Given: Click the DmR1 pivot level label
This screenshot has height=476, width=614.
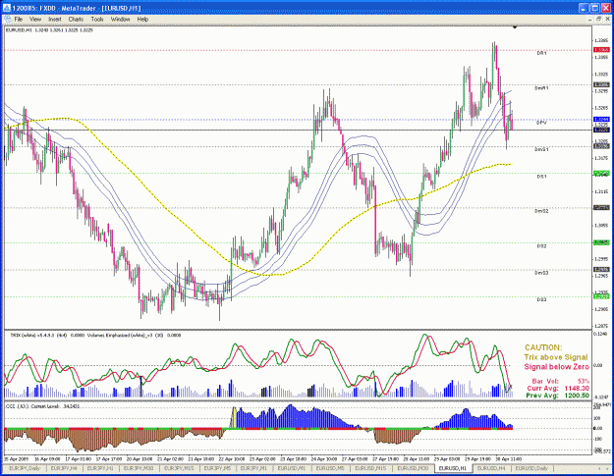Looking at the screenshot, I should [541, 88].
